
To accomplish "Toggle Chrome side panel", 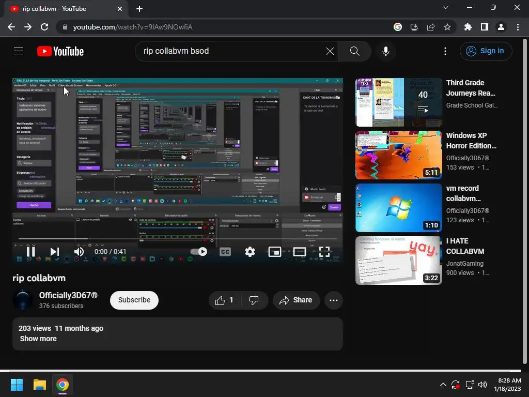I will 485,27.
